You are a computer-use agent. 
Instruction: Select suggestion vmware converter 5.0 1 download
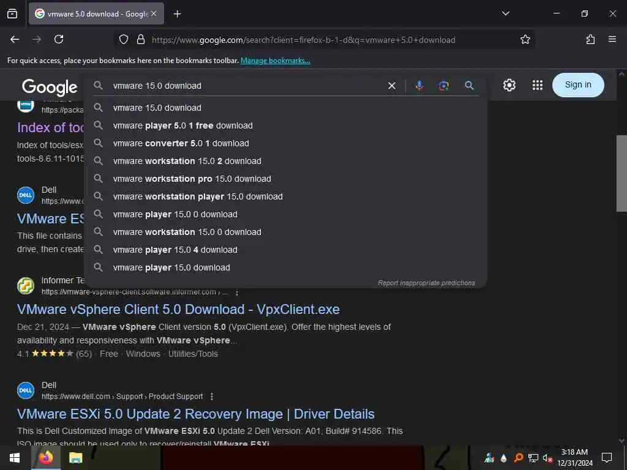click(285, 143)
